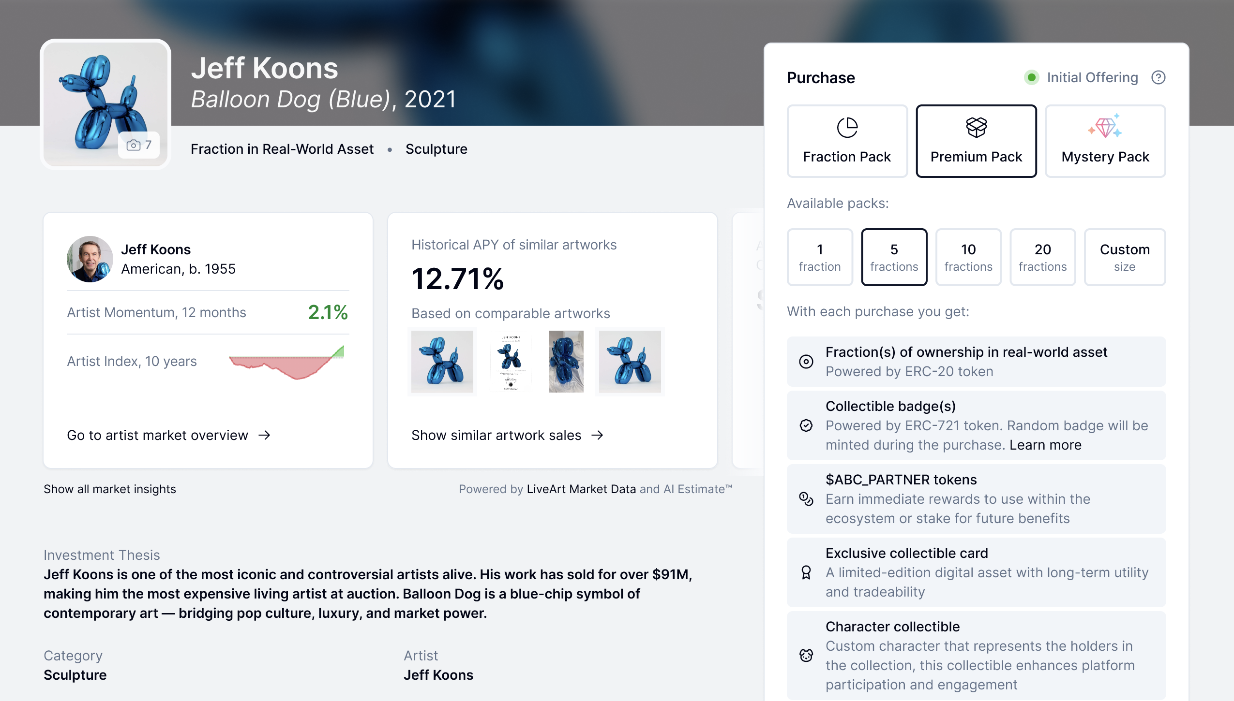Click the collectible badge checkmark icon
Viewport: 1234px width, 701px height.
[806, 425]
